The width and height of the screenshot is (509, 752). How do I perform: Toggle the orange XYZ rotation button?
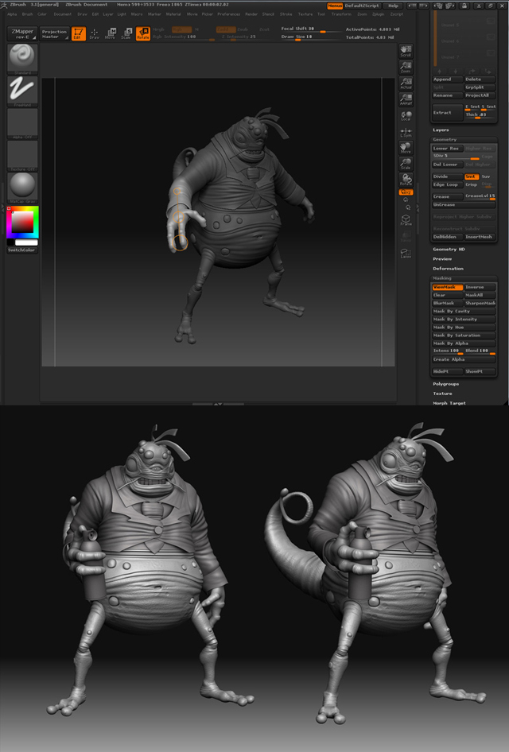pyautogui.click(x=406, y=192)
